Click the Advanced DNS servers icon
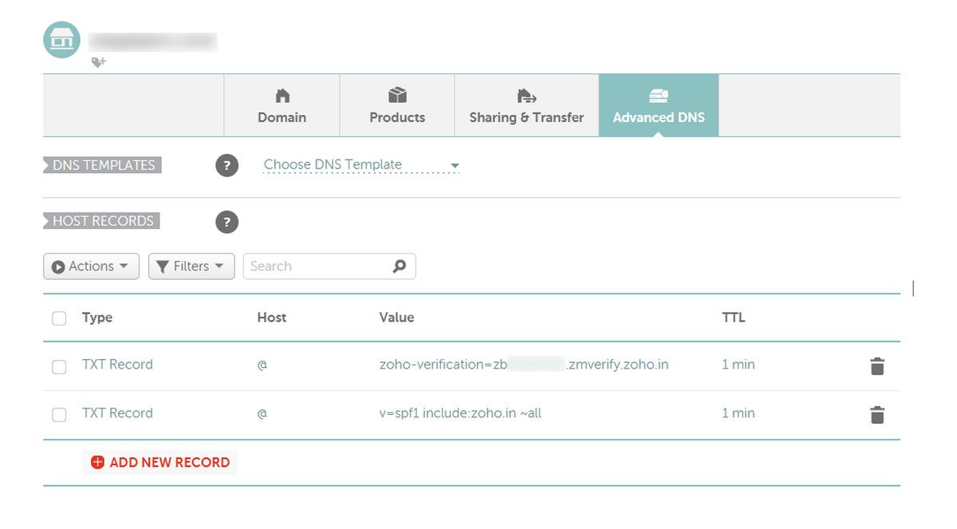The image size is (957, 529). pyautogui.click(x=658, y=94)
